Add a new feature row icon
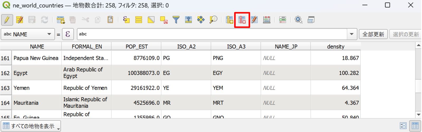This screenshot has height=132, width=422. pos(61,20)
